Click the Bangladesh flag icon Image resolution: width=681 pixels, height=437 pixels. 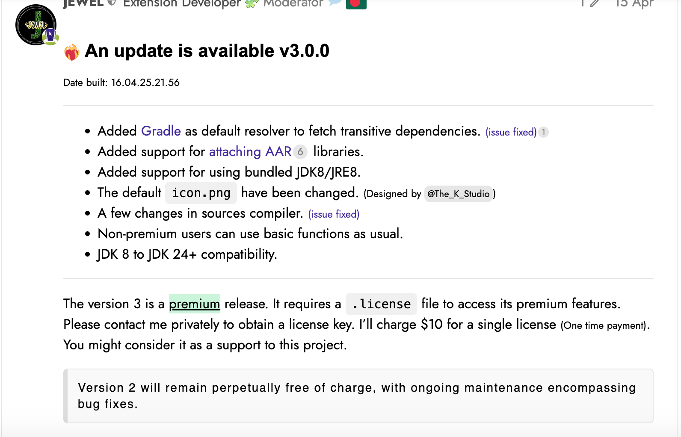[357, 3]
